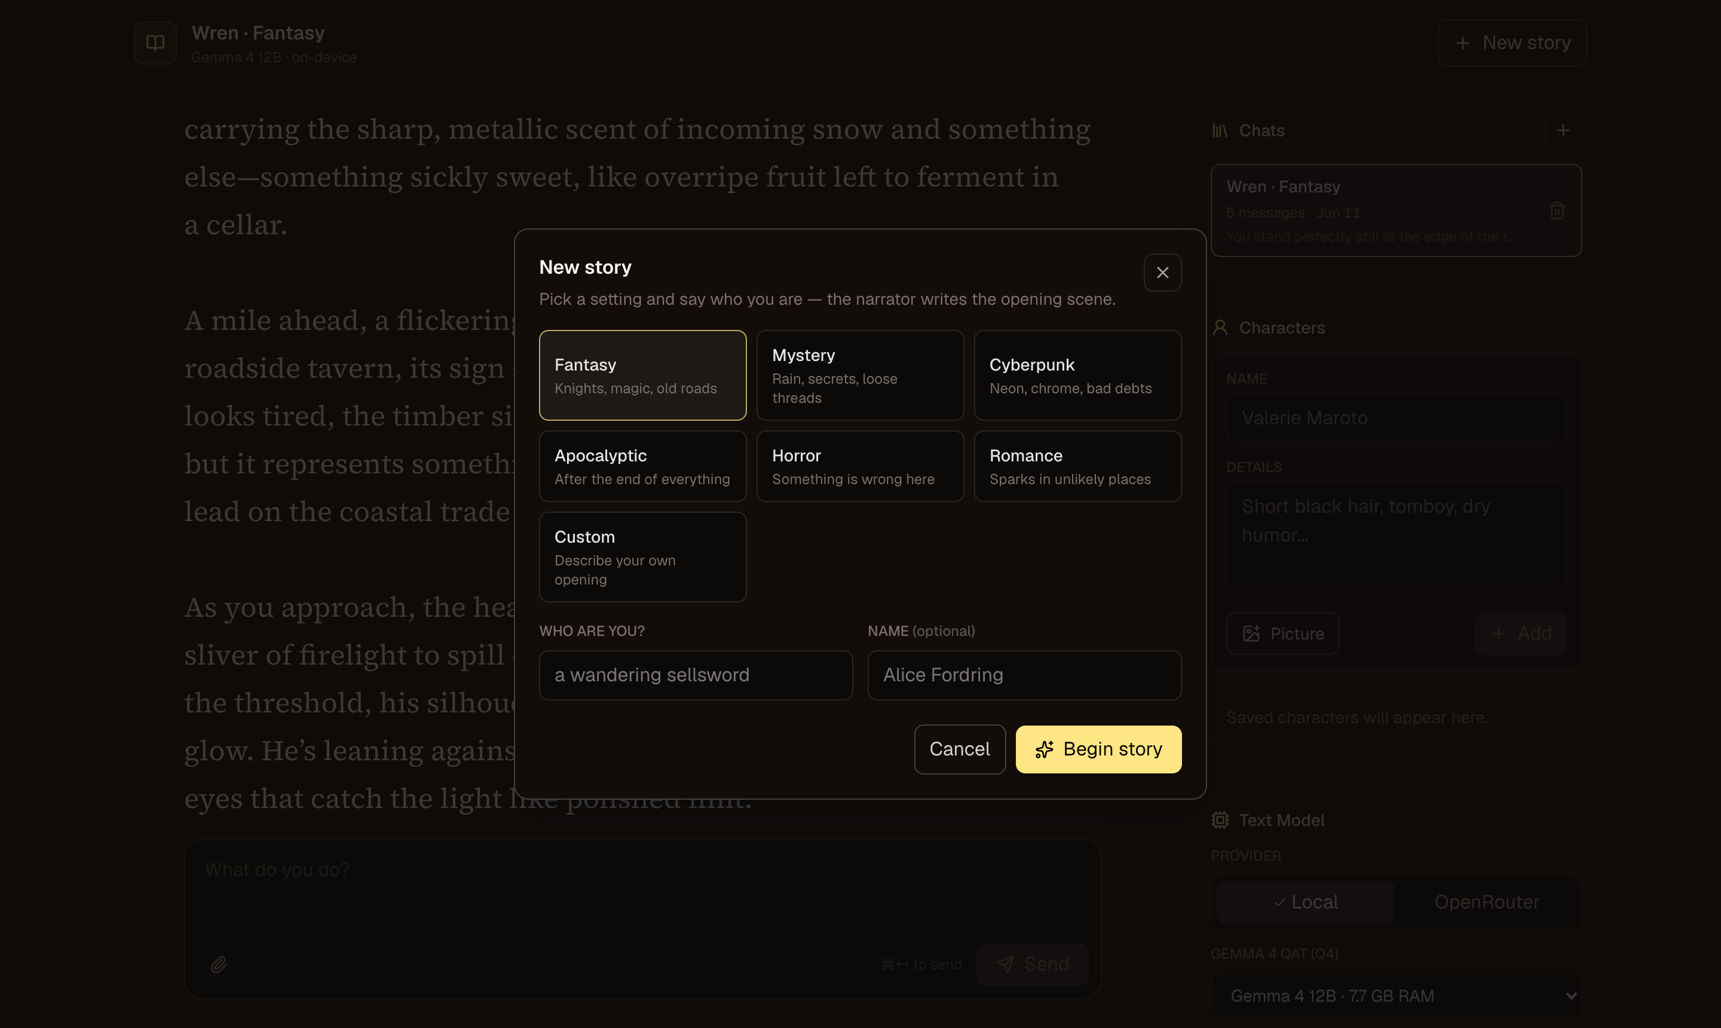Select the Custom setting card
1721x1028 pixels.
pos(642,556)
